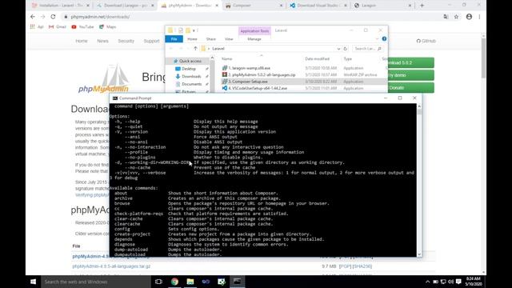Click the green Try demo button

pos(411,75)
